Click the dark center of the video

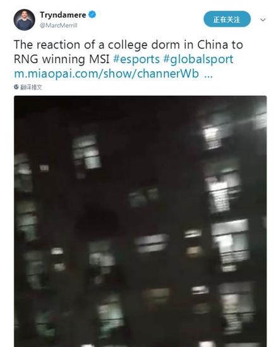tap(140, 221)
